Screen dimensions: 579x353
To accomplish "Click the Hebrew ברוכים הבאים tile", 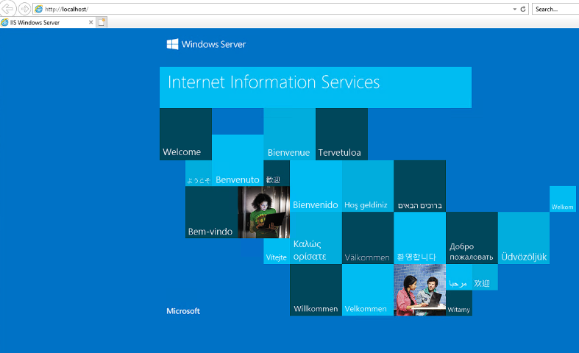I will click(x=419, y=186).
